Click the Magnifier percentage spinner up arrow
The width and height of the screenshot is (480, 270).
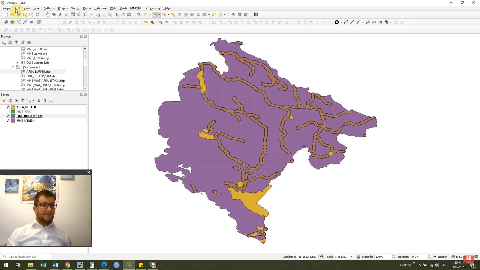click(394, 255)
